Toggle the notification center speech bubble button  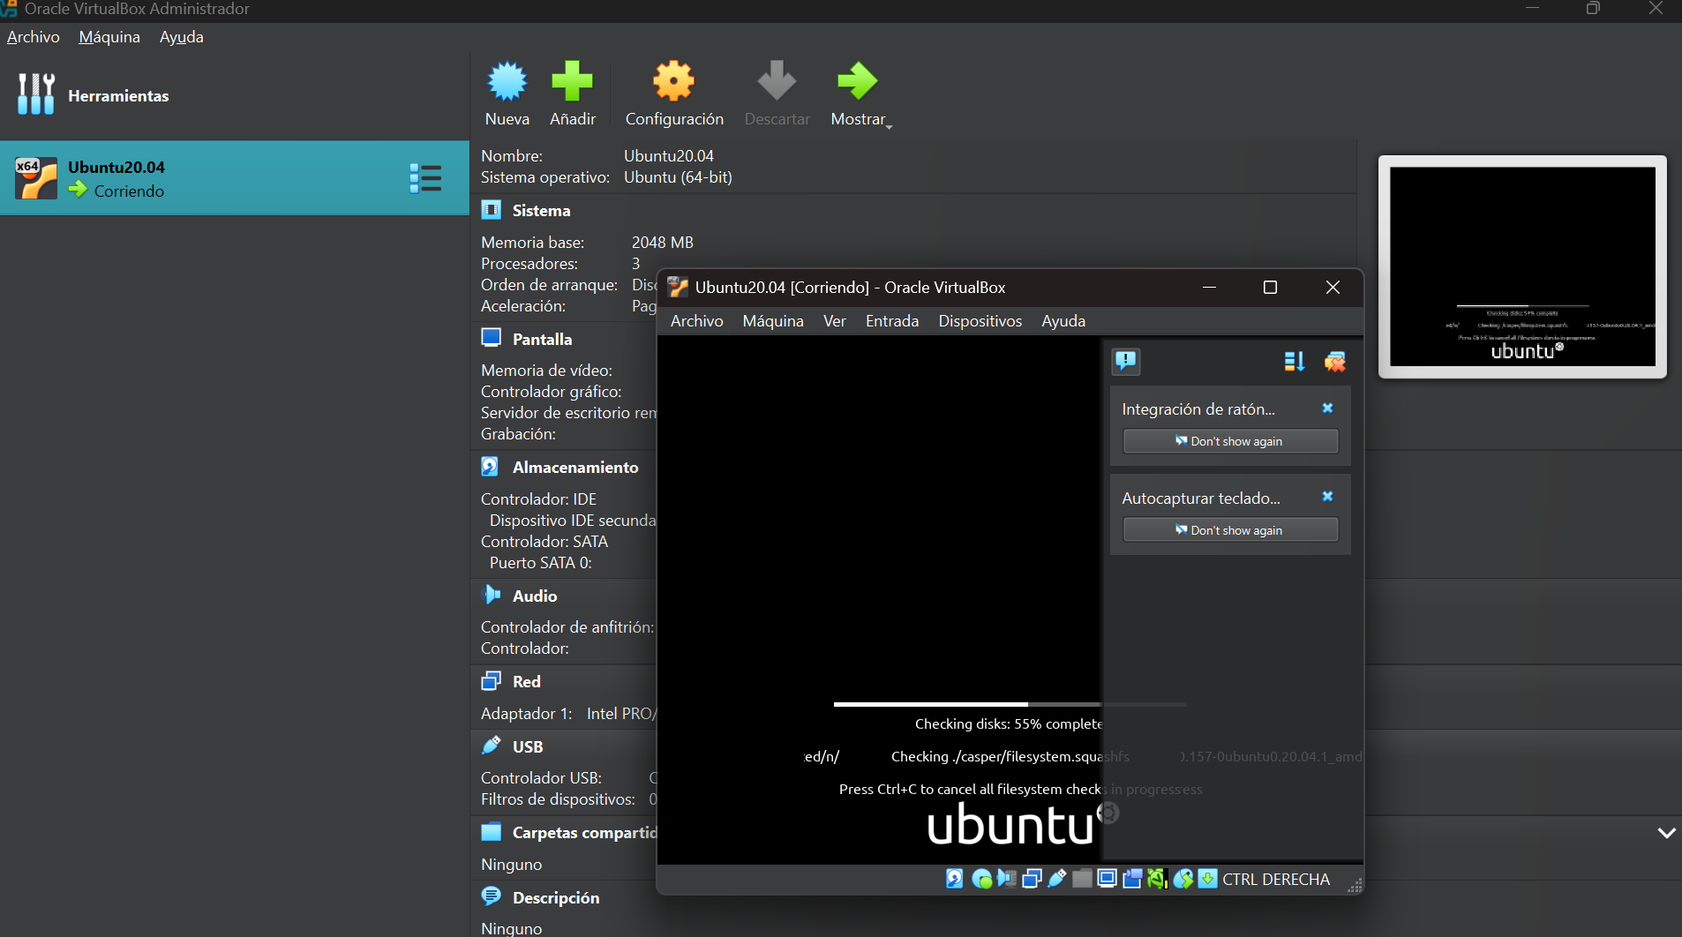[1126, 361]
